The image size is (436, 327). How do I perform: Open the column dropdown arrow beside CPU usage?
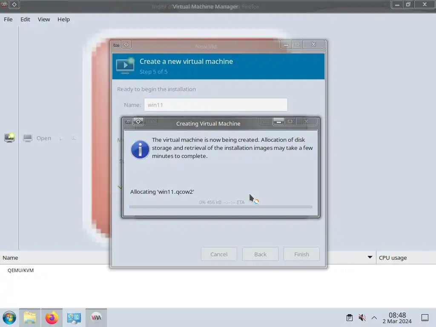pyautogui.click(x=370, y=257)
